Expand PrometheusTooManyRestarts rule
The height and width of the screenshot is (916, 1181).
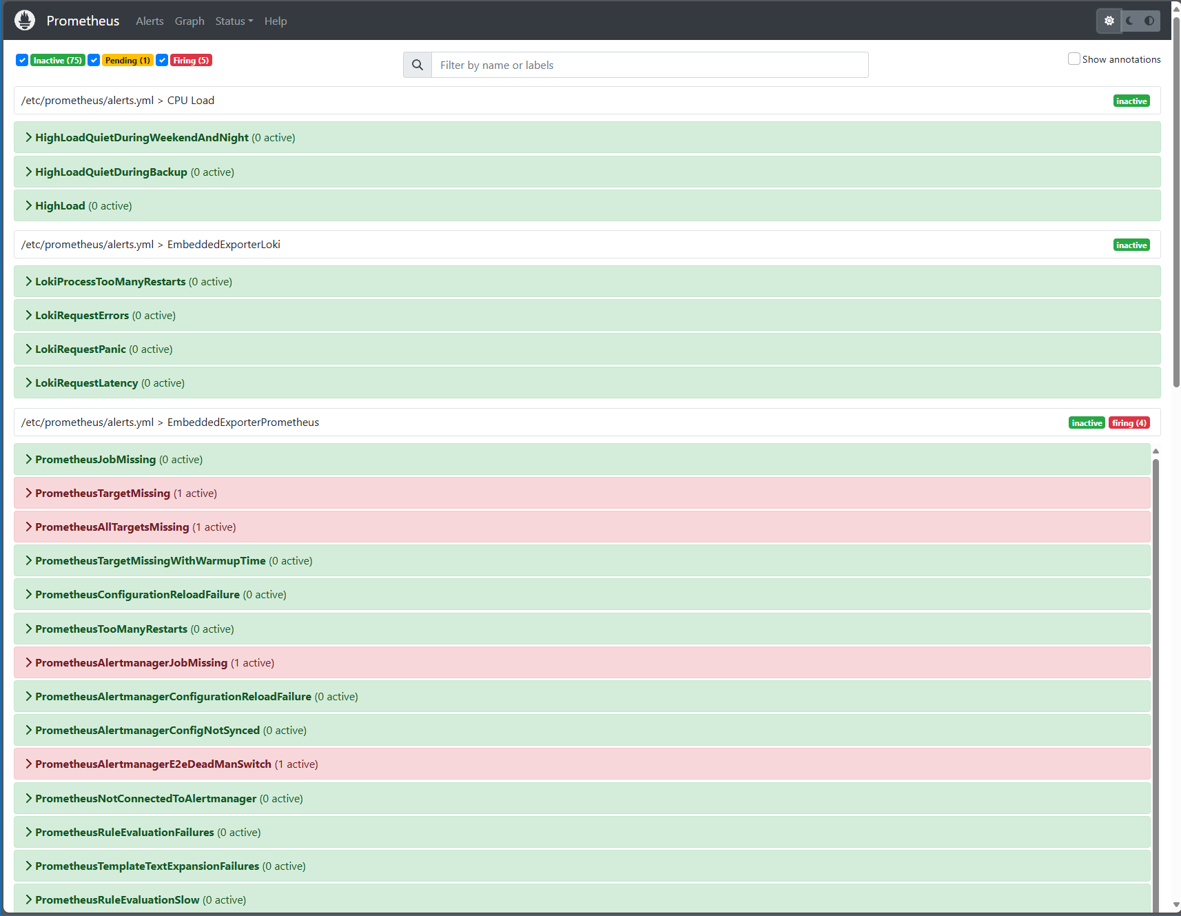point(582,629)
